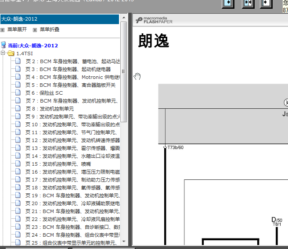Open 页 16 增压压力限制电磁 page
The height and width of the screenshot is (249, 288).
[x=73, y=172]
